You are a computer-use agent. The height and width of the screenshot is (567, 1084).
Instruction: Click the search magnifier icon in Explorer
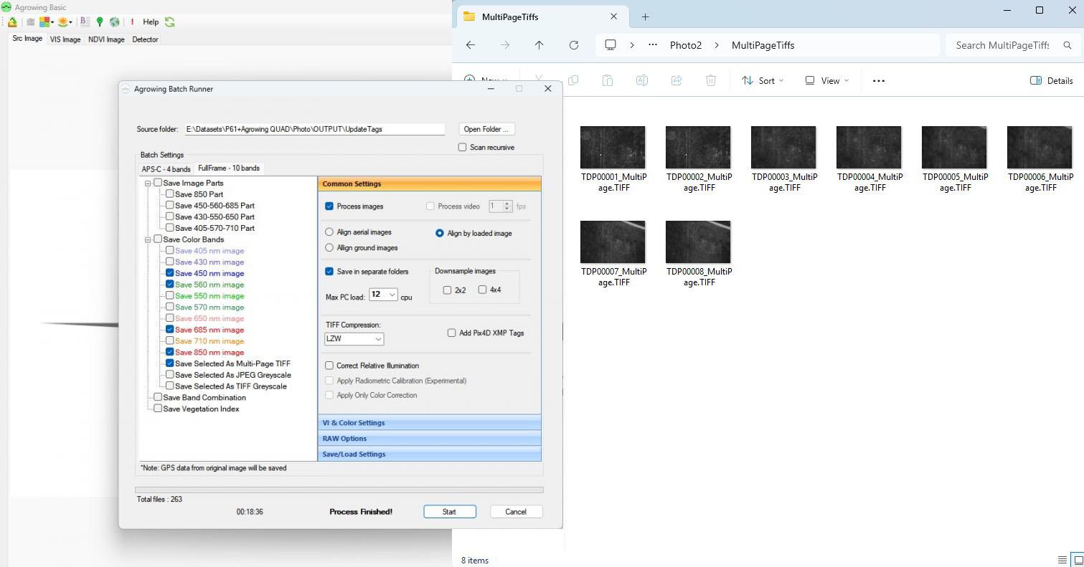1067,45
